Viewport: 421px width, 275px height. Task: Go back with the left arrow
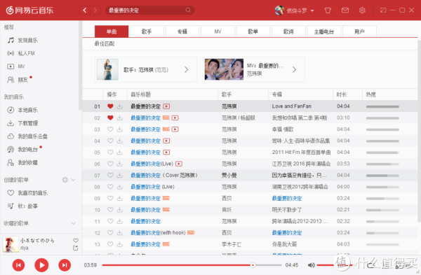(85, 10)
